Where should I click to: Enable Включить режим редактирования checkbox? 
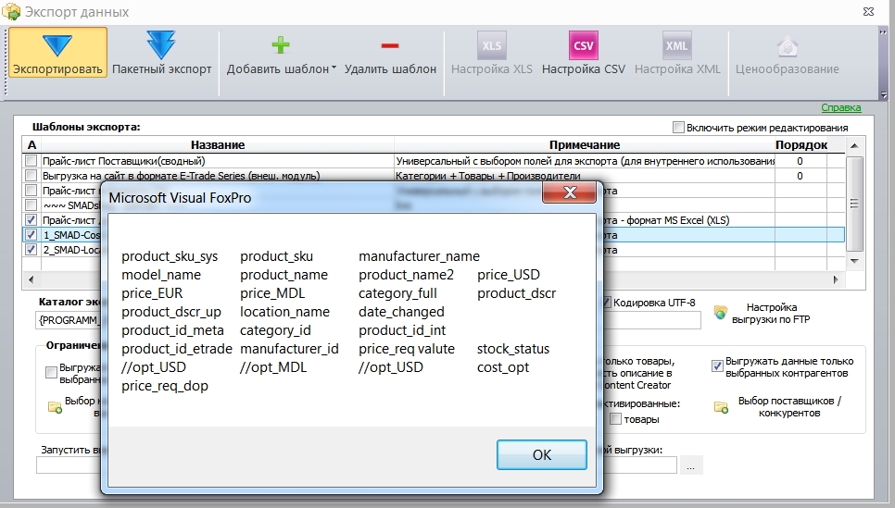[x=678, y=127]
